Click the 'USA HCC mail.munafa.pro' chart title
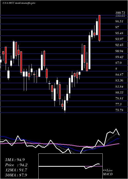 (x=19, y=3)
